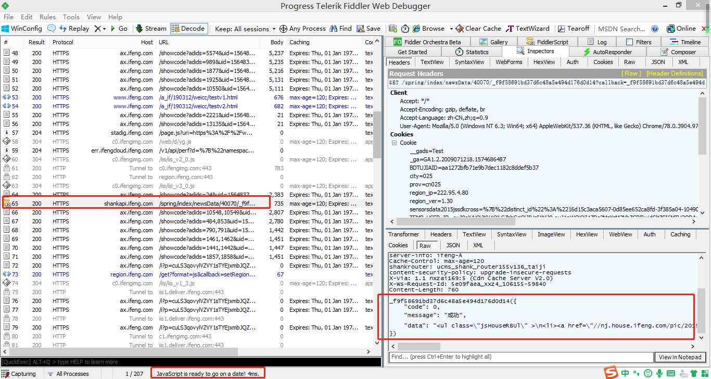Open Keep: All sessions dropdown
711x379 pixels.
246,29
